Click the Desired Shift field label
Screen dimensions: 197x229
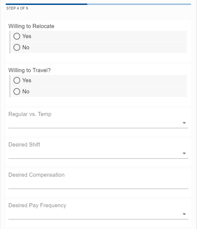tap(24, 145)
